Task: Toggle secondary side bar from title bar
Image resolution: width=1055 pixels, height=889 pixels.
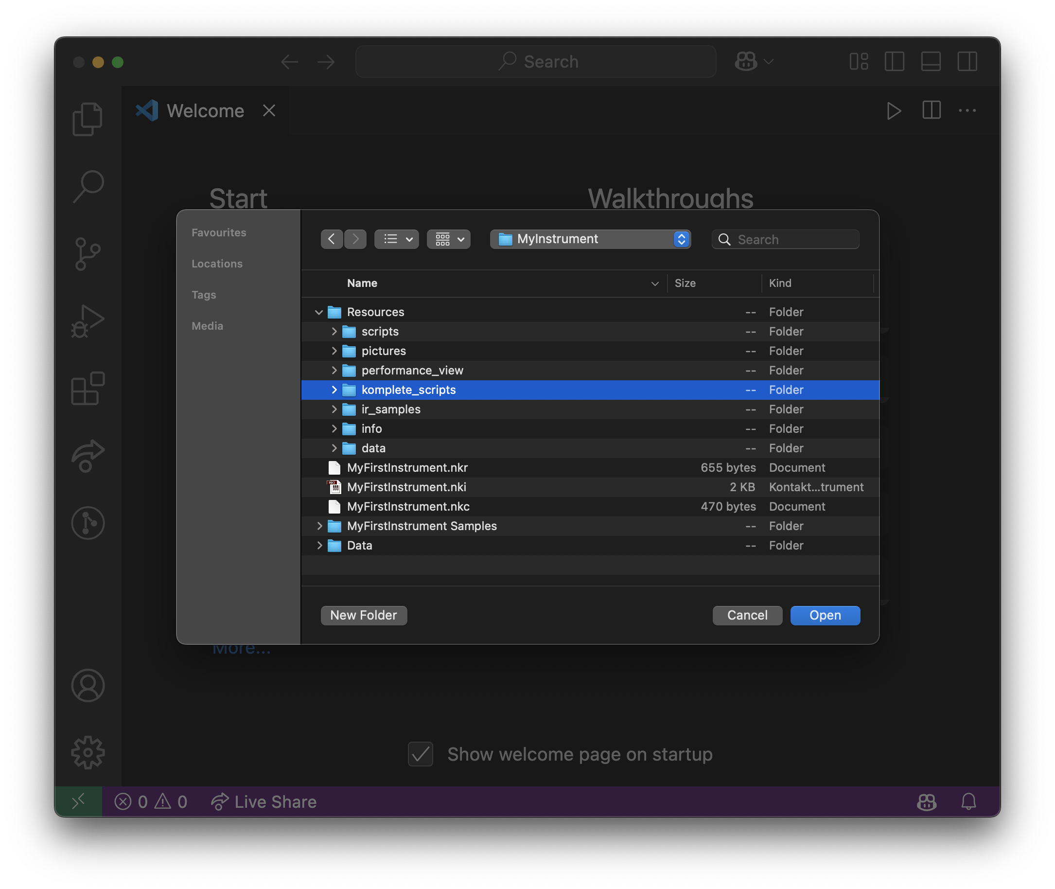Action: tap(967, 61)
